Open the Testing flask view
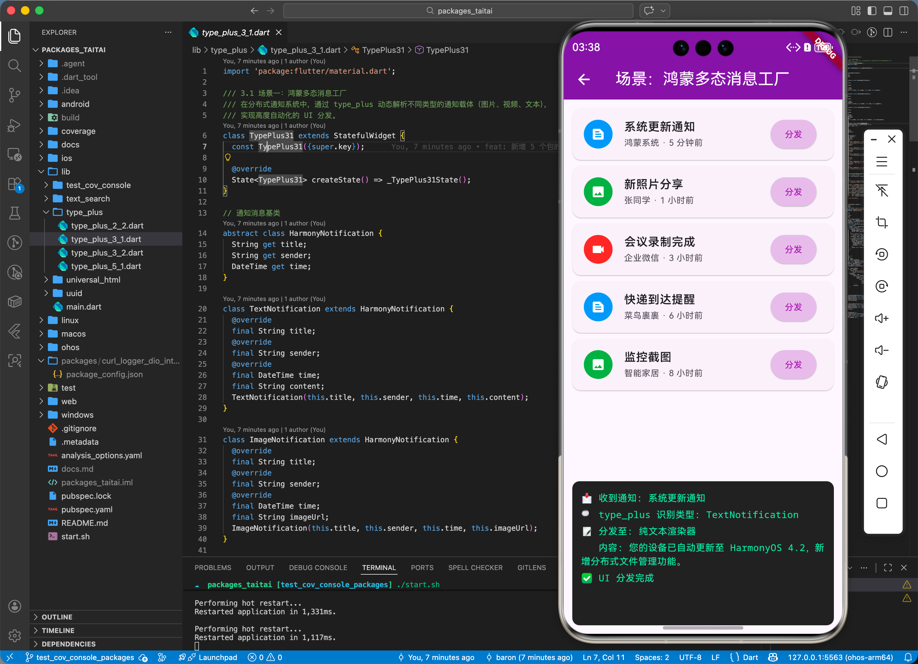Viewport: 918px width, 664px height. tap(14, 213)
